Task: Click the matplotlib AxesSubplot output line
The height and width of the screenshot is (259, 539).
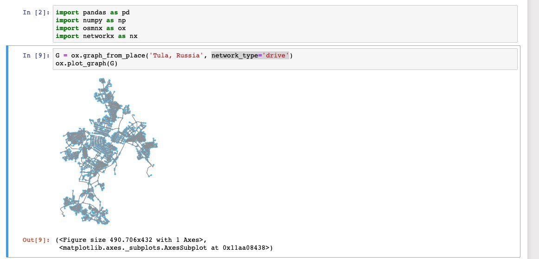Action: click(166, 247)
